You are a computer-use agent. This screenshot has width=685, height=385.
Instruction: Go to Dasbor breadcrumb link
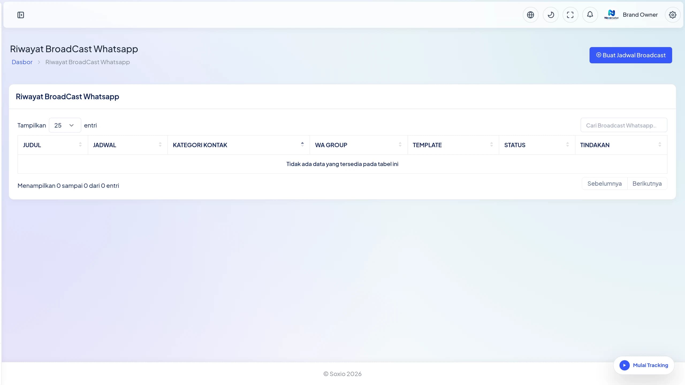click(x=22, y=62)
